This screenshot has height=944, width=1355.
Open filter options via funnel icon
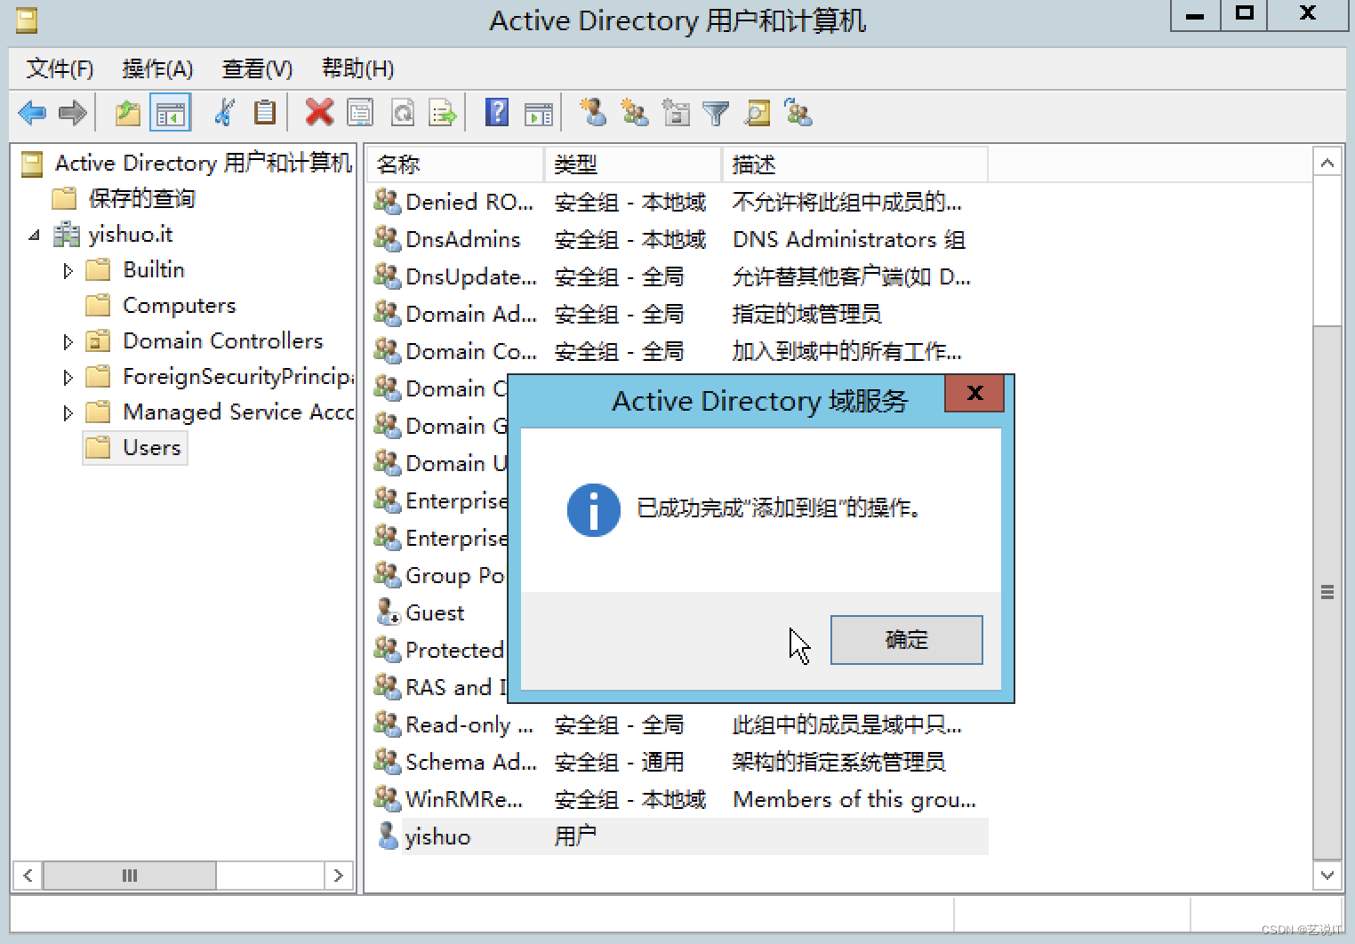point(716,113)
